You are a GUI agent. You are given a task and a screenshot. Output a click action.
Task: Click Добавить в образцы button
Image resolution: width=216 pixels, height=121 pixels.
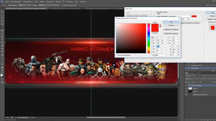171,30
